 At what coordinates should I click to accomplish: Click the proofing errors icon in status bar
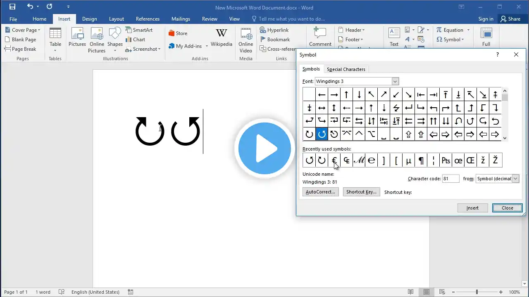[x=62, y=292]
